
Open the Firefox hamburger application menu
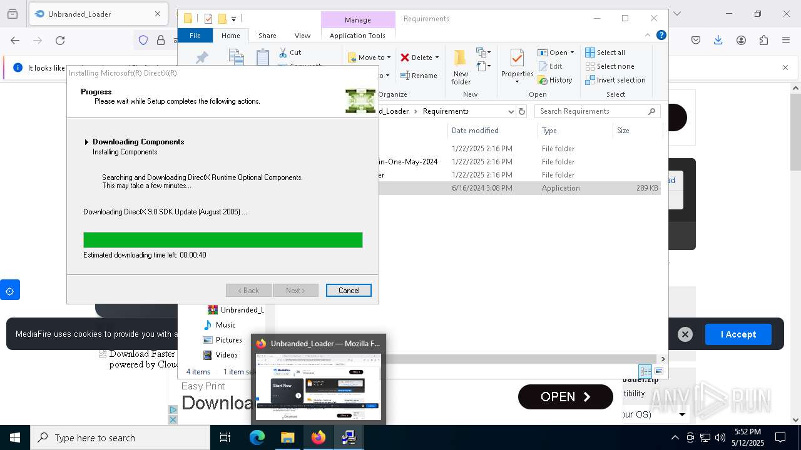(786, 41)
